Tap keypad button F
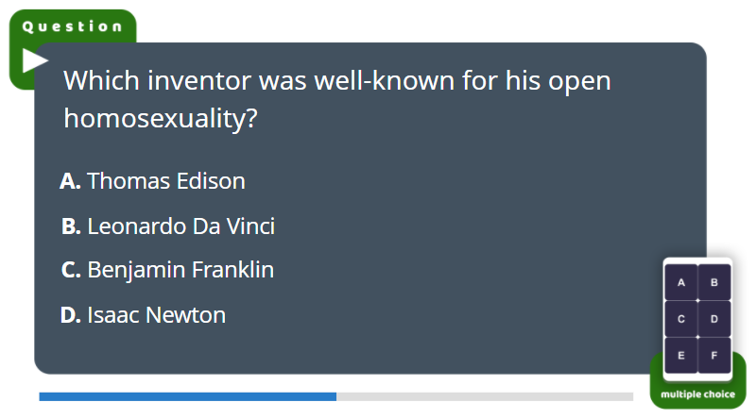 (714, 356)
